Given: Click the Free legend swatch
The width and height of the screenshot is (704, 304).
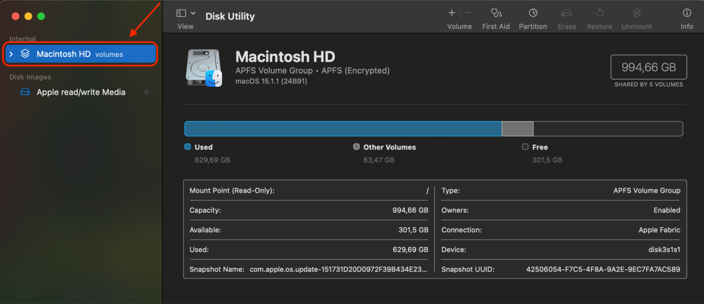Looking at the screenshot, I should click(x=525, y=147).
